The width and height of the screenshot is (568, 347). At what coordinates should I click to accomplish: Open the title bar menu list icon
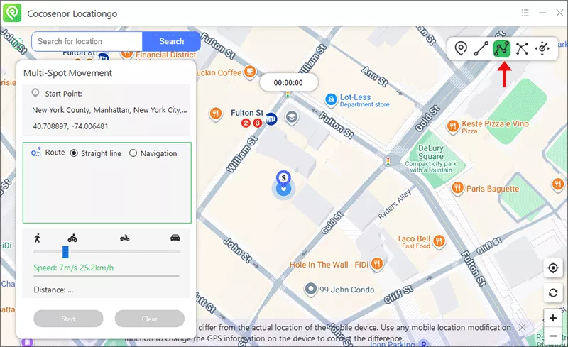coord(525,13)
